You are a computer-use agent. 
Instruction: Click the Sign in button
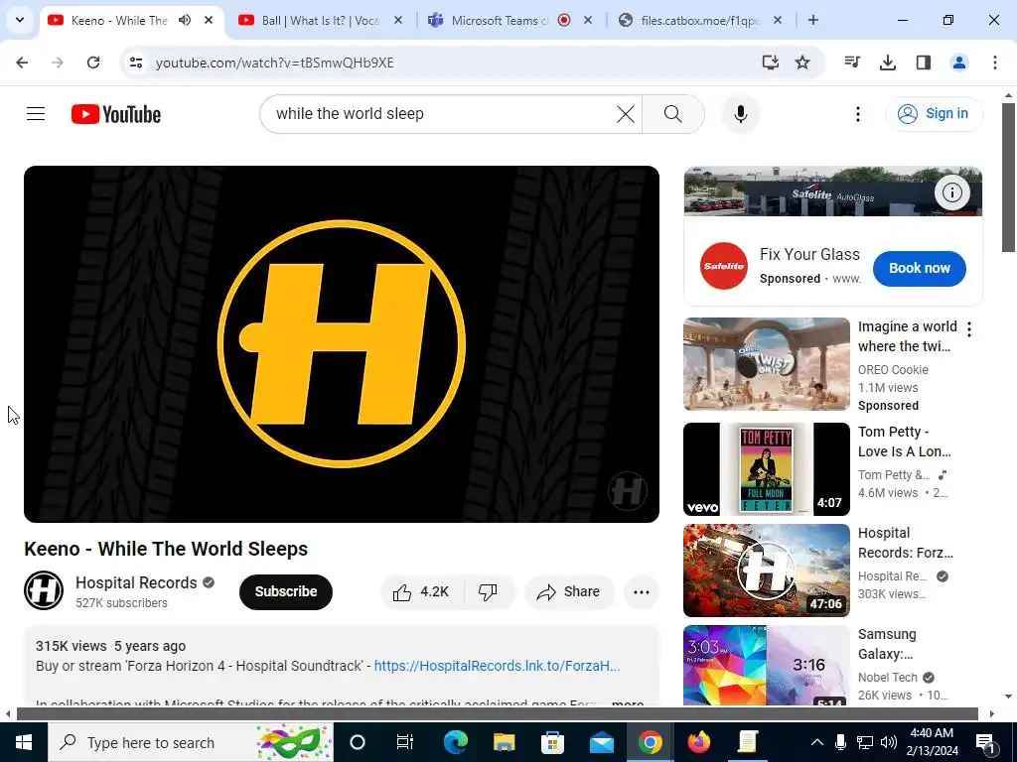[934, 114]
